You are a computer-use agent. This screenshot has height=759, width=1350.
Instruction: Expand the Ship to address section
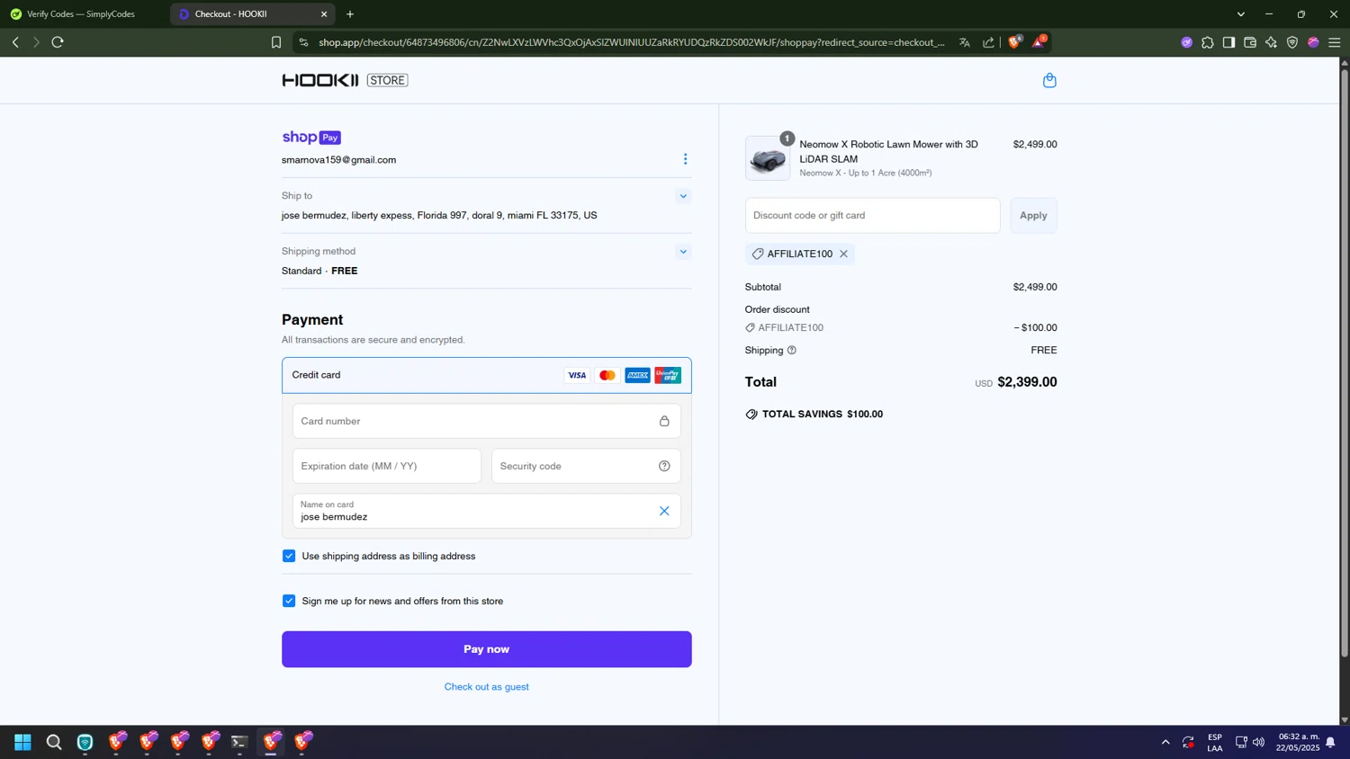tap(683, 196)
